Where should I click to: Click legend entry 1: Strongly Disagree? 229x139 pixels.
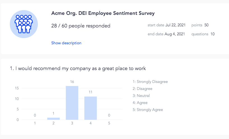coord(150,82)
